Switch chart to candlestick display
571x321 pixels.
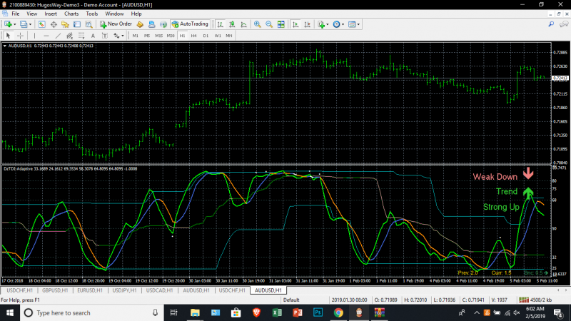point(232,24)
